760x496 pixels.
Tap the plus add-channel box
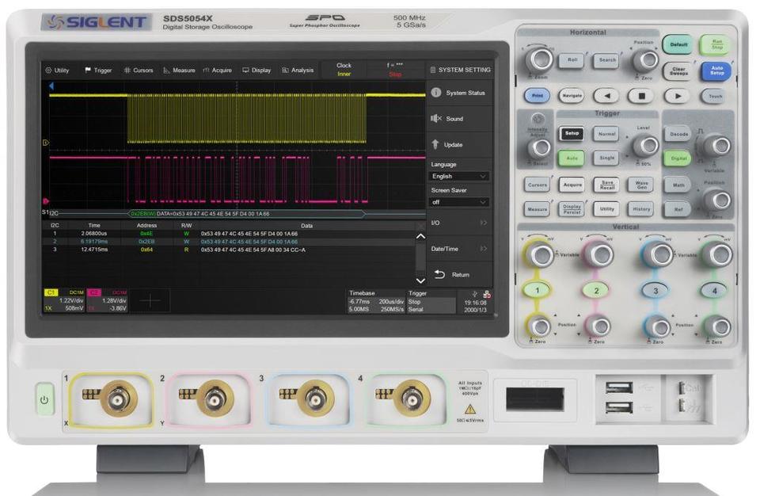pos(150,301)
